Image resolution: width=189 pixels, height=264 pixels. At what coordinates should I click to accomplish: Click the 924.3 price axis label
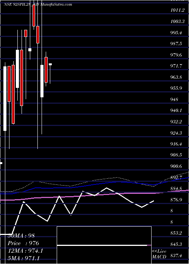tap(177, 133)
